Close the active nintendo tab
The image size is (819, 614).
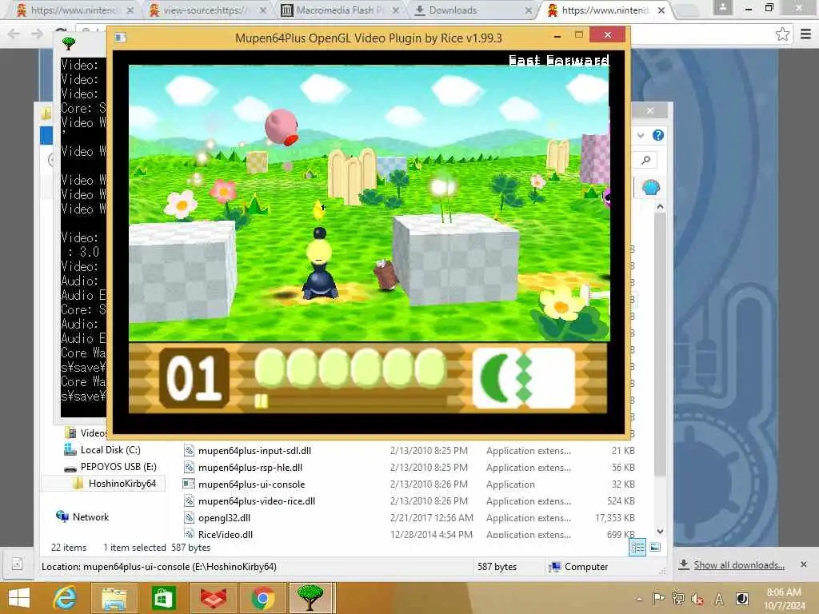pos(661,10)
